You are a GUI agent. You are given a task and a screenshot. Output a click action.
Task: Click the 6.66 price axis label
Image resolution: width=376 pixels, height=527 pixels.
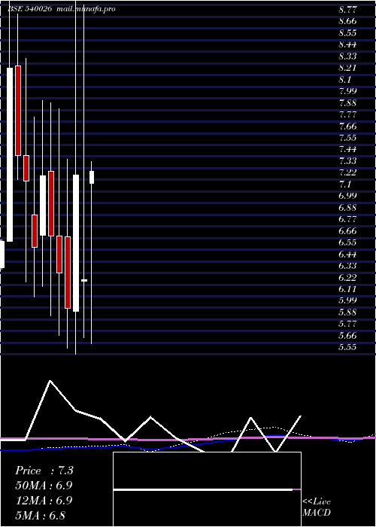point(347,231)
